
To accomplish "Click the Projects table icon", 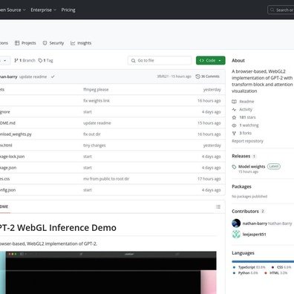I will tap(17, 43).
